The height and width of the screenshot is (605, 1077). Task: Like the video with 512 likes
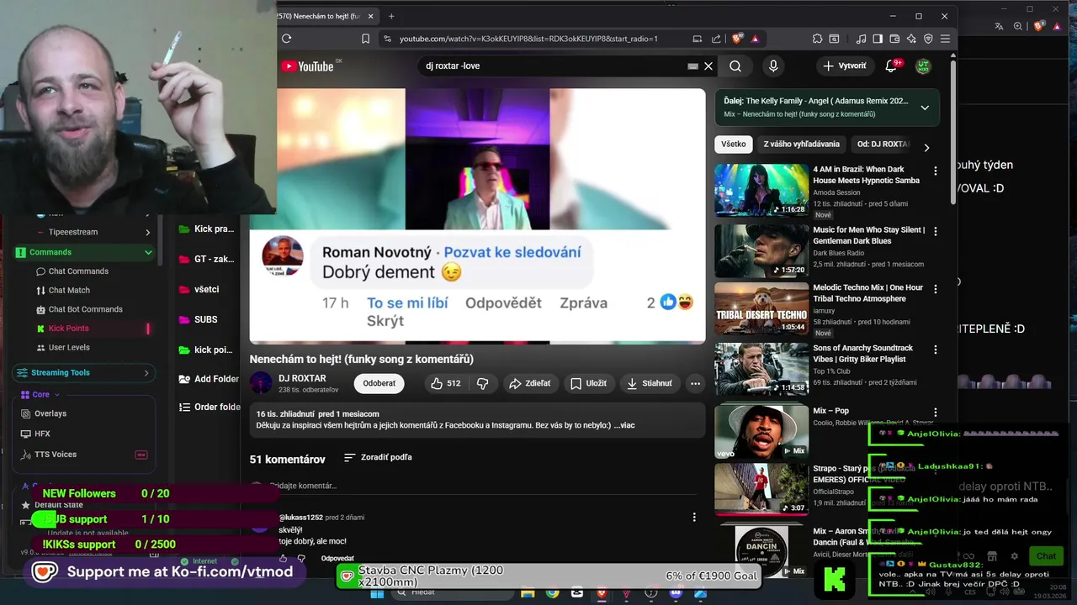pyautogui.click(x=447, y=383)
